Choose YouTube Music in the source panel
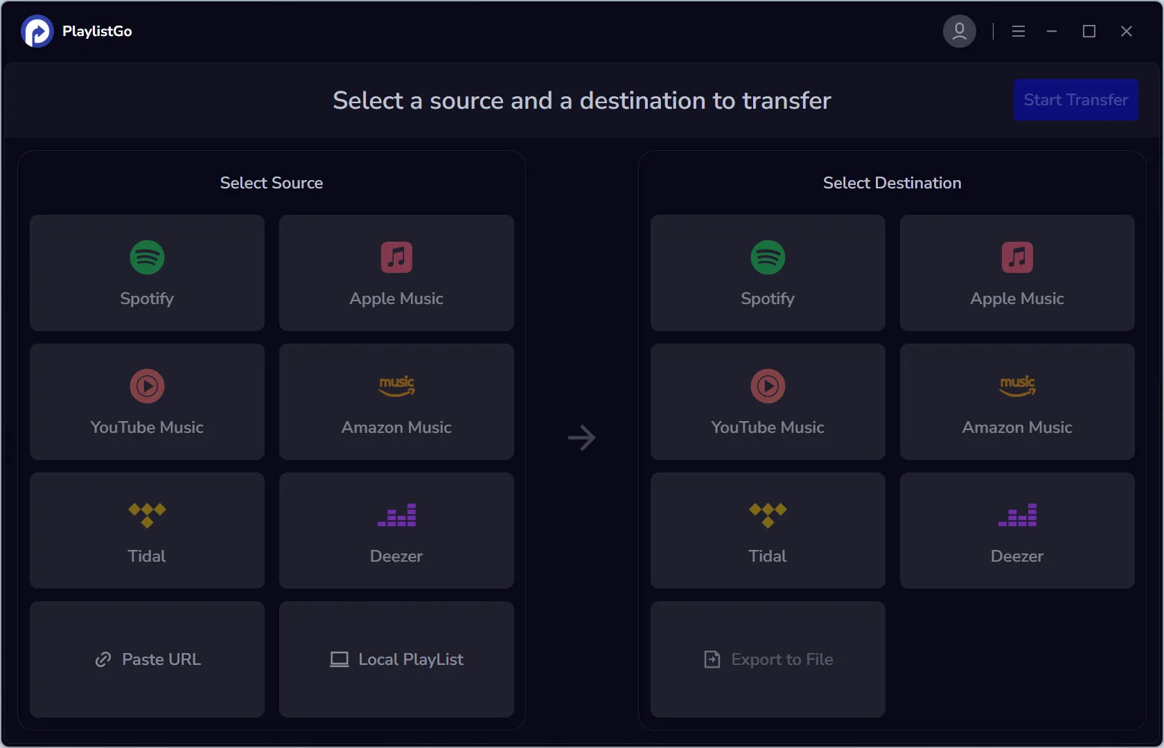1164x748 pixels. tap(146, 402)
